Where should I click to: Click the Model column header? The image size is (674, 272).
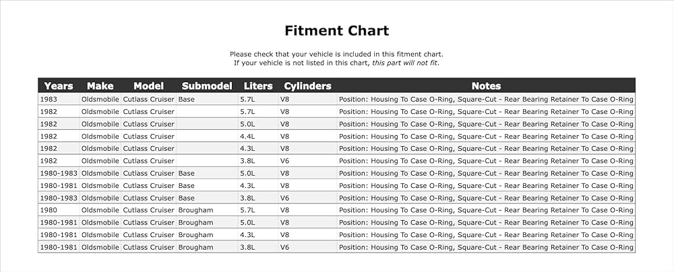coord(148,86)
